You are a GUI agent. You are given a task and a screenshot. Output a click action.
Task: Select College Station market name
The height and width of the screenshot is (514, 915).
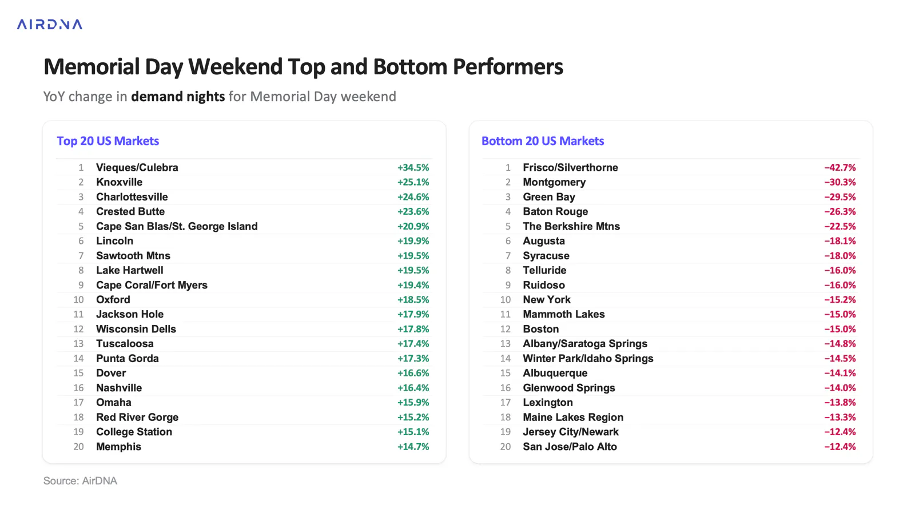134,432
